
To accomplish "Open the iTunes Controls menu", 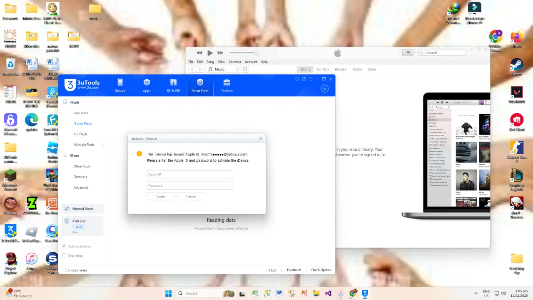I will 235,62.
